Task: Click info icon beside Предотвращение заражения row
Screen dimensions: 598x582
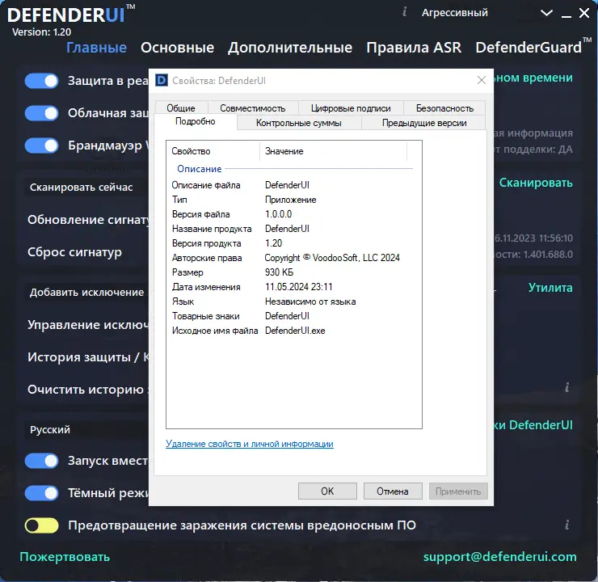Action: (x=567, y=525)
